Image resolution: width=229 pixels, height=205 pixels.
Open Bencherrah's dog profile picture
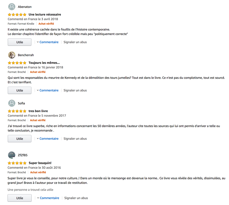[x=12, y=55]
